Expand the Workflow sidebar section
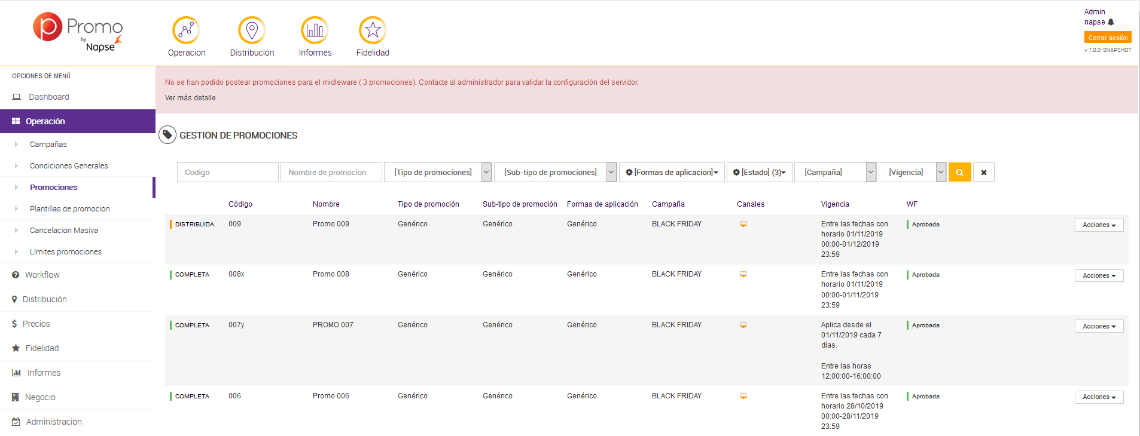 point(42,275)
